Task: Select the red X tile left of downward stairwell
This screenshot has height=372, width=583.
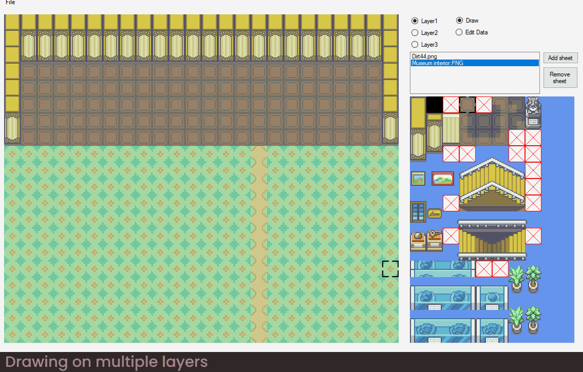Action: pyautogui.click(x=451, y=236)
